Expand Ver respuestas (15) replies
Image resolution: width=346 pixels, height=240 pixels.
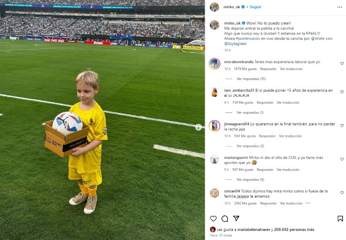coord(251,79)
